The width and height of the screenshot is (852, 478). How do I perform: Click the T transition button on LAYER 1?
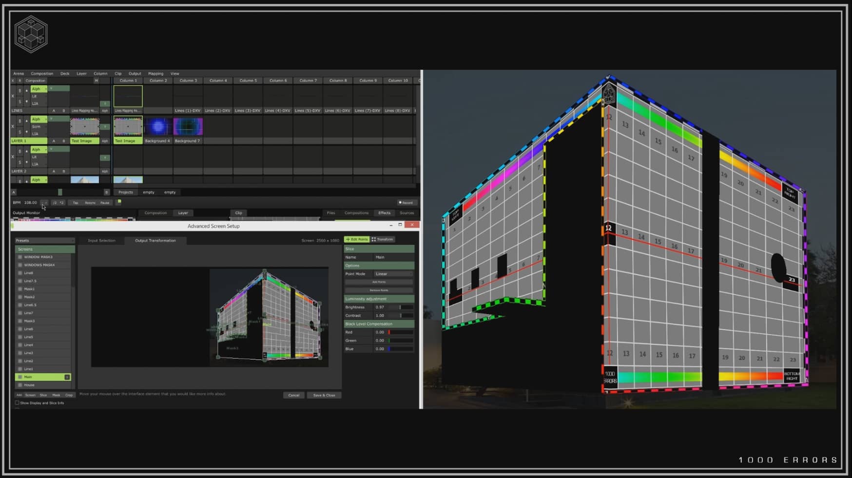coord(105,127)
